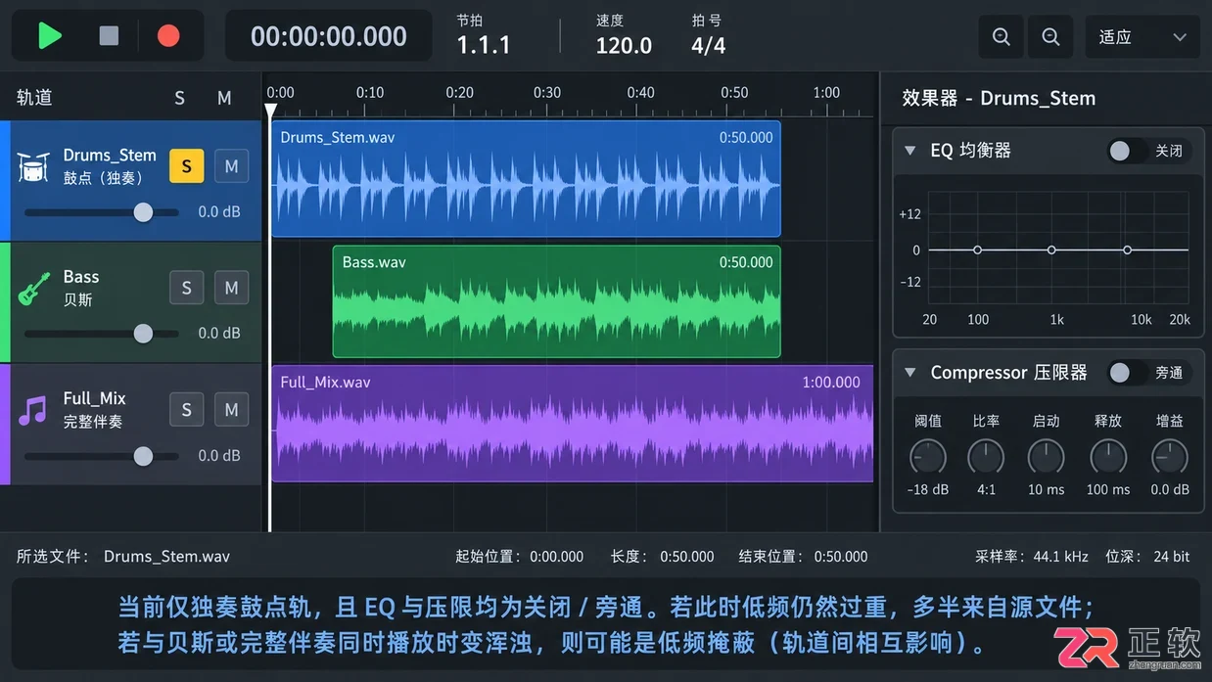
Task: Click the 轨道 column header
Action: point(34,98)
